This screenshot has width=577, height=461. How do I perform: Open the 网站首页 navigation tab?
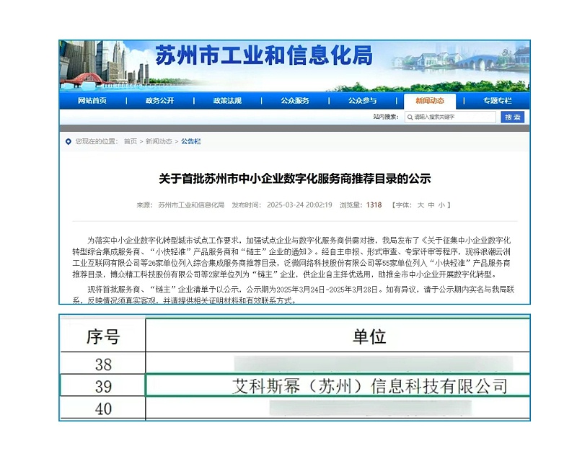(x=92, y=101)
